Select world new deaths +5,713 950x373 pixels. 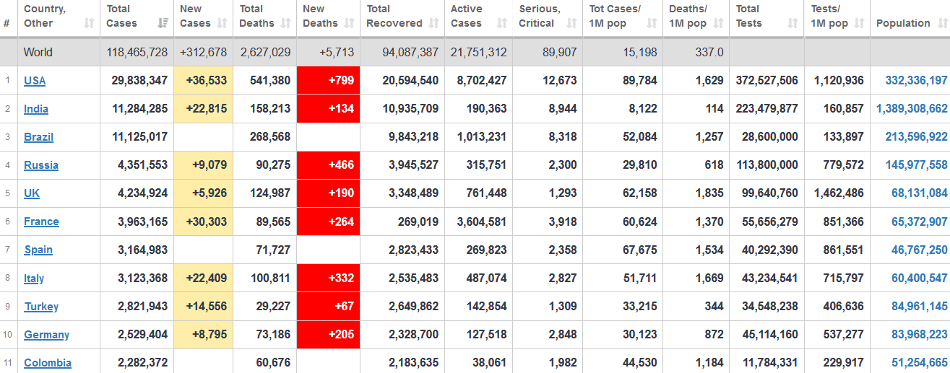337,52
